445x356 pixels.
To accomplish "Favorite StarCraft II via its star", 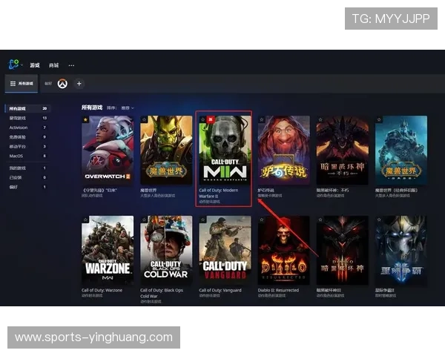I will pyautogui.click(x=379, y=220).
